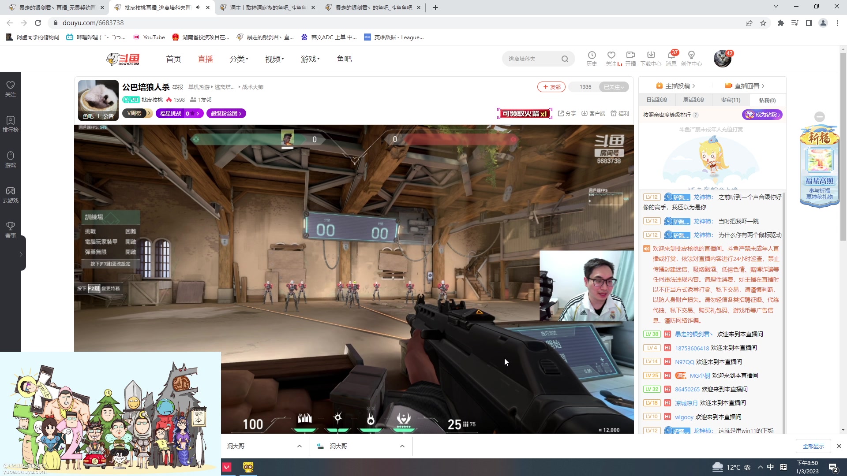Switch to the 贵宾(11) tab
The image size is (847, 476).
tap(731, 100)
